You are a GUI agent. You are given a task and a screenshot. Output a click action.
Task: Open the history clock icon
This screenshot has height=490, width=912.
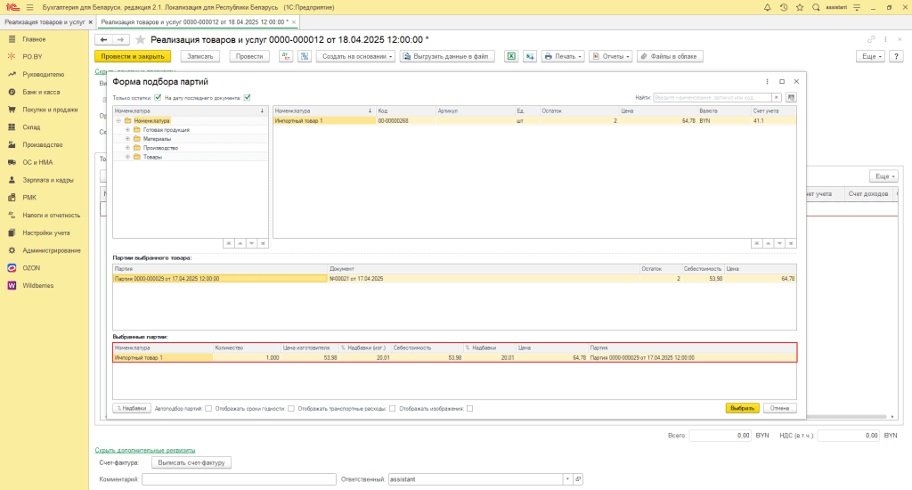tap(784, 7)
